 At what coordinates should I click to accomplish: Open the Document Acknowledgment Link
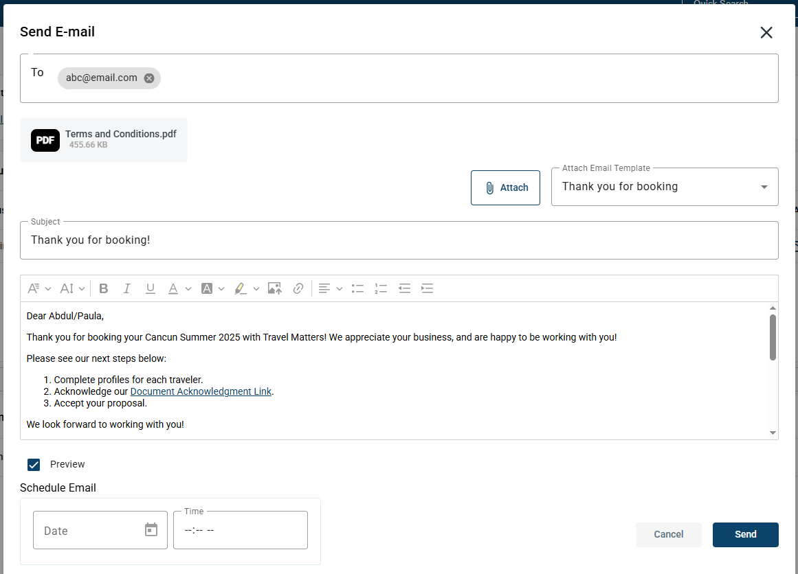coord(201,391)
